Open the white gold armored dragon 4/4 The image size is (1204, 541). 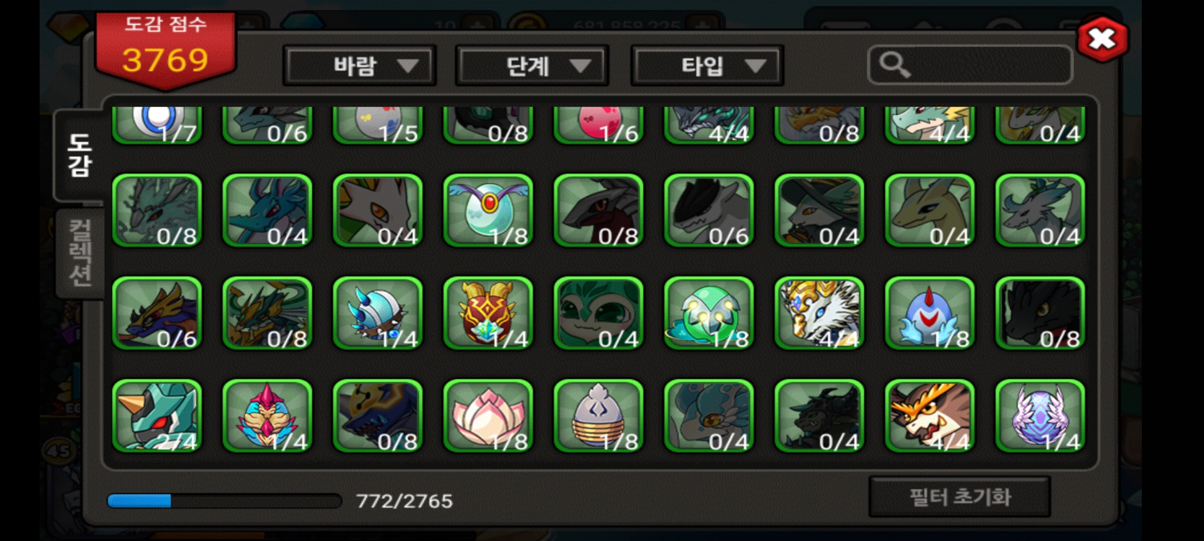click(819, 313)
